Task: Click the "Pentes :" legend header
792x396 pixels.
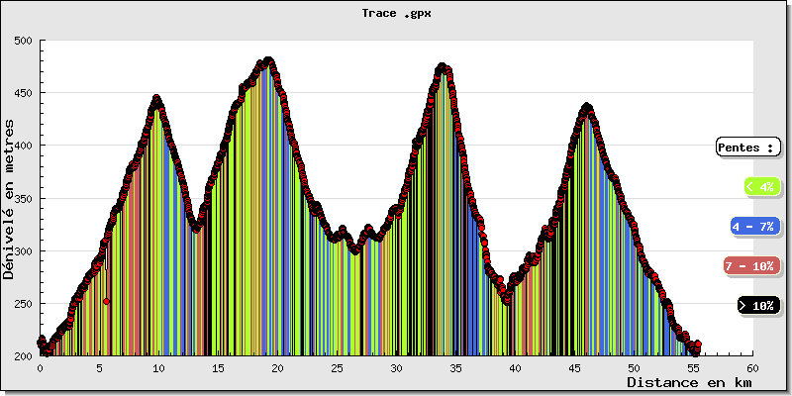Action: (x=744, y=148)
